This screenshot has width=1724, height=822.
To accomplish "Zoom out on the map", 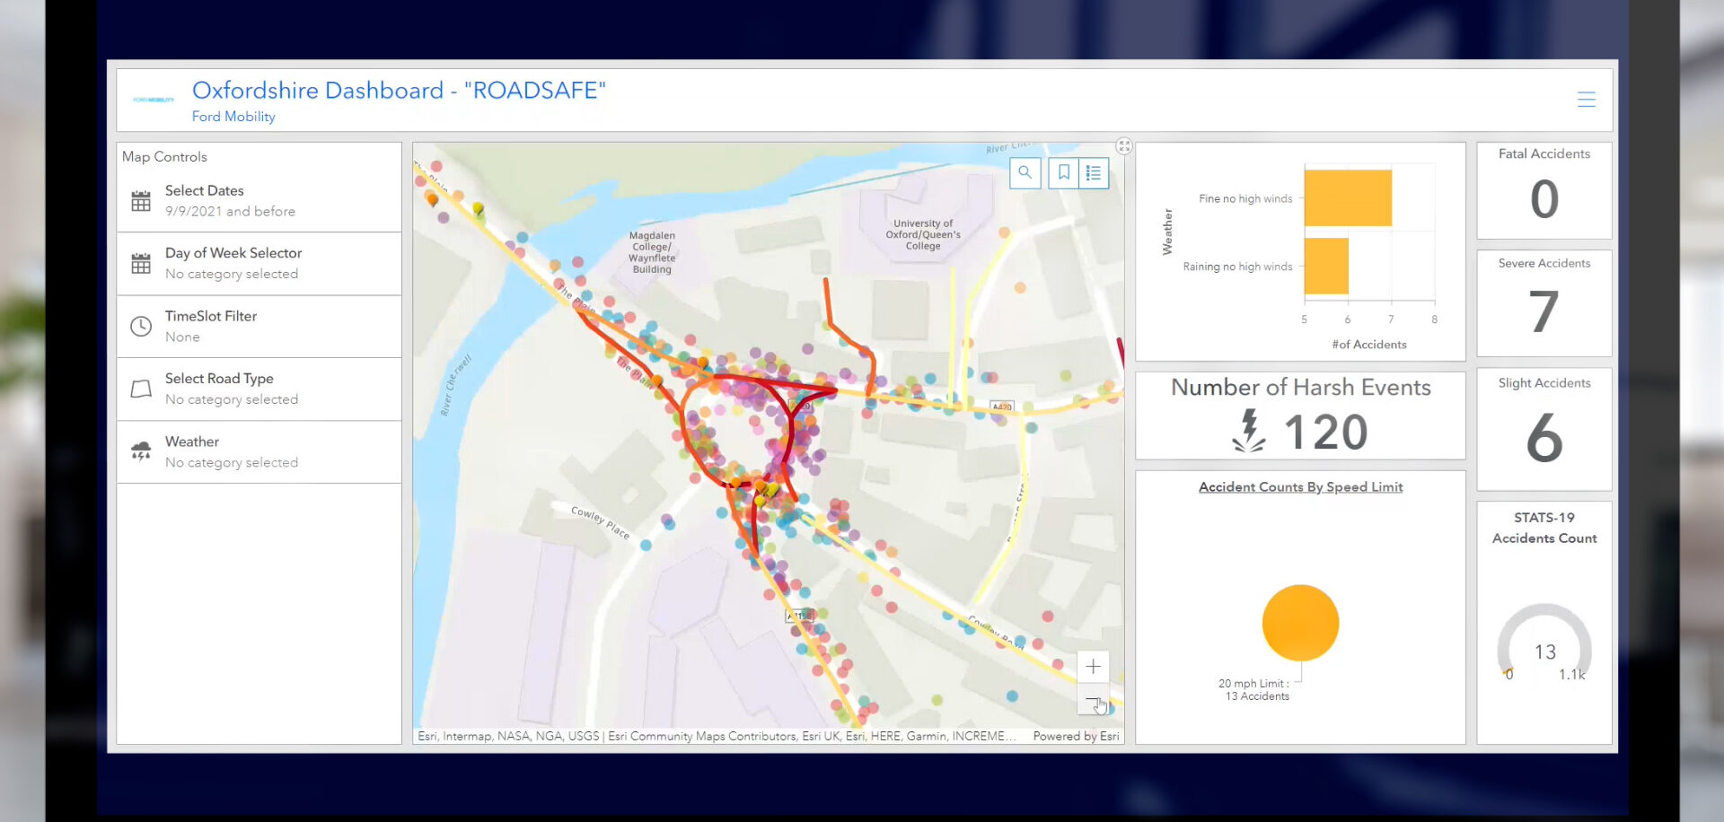I will pyautogui.click(x=1093, y=699).
